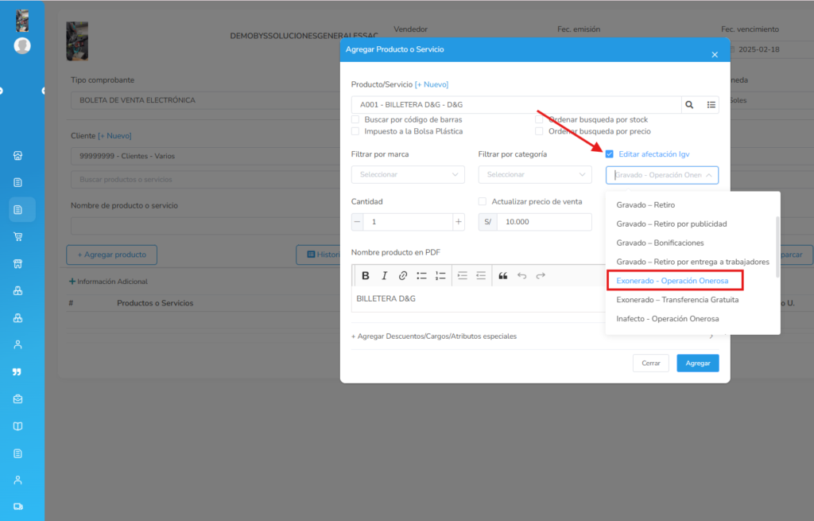Insert link in the PDF name editor
This screenshot has height=521, width=814.
tap(403, 276)
